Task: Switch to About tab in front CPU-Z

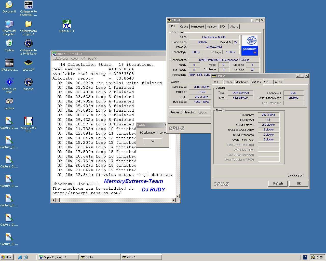Action: pyautogui.click(x=279, y=82)
